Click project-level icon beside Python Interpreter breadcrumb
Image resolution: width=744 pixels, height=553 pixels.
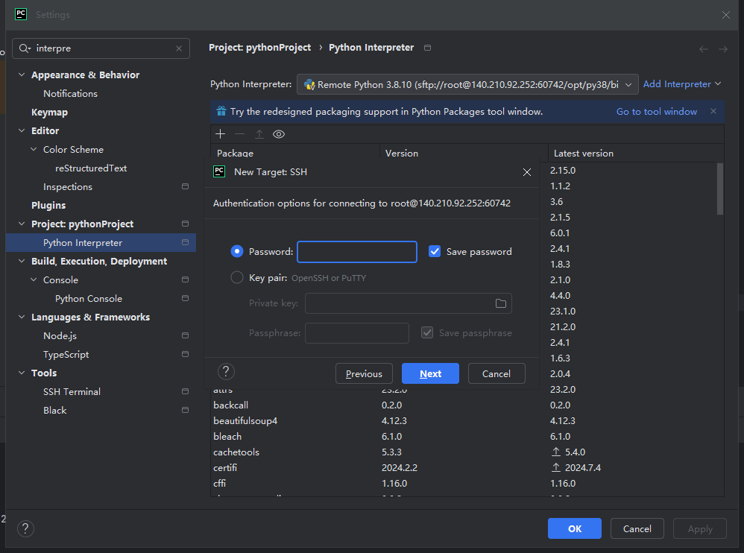tap(427, 48)
